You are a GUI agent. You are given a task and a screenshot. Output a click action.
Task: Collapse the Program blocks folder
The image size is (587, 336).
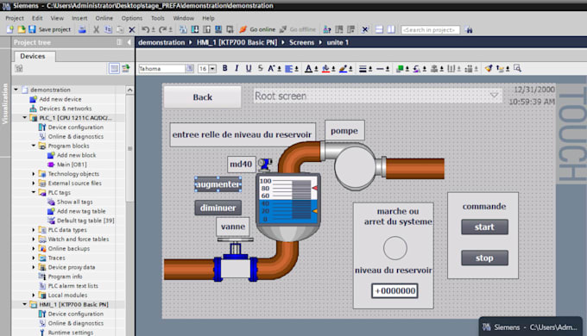[x=34, y=146]
